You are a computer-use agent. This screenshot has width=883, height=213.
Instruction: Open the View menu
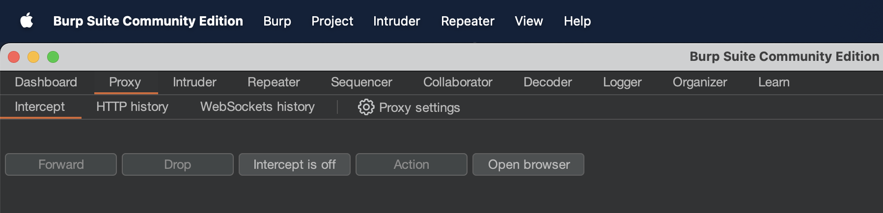(x=528, y=21)
